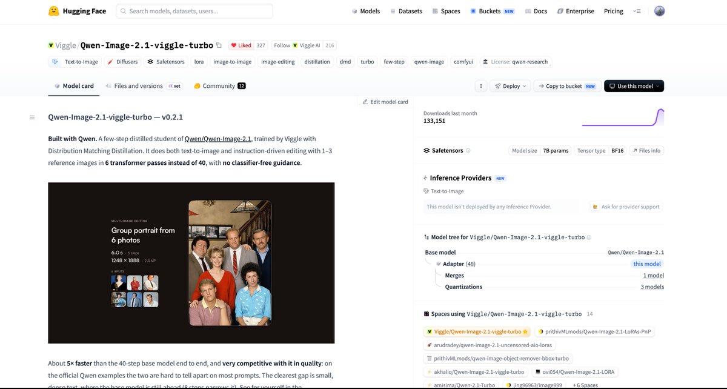
Task: Copy the model name with copy icon
Action: (x=219, y=45)
